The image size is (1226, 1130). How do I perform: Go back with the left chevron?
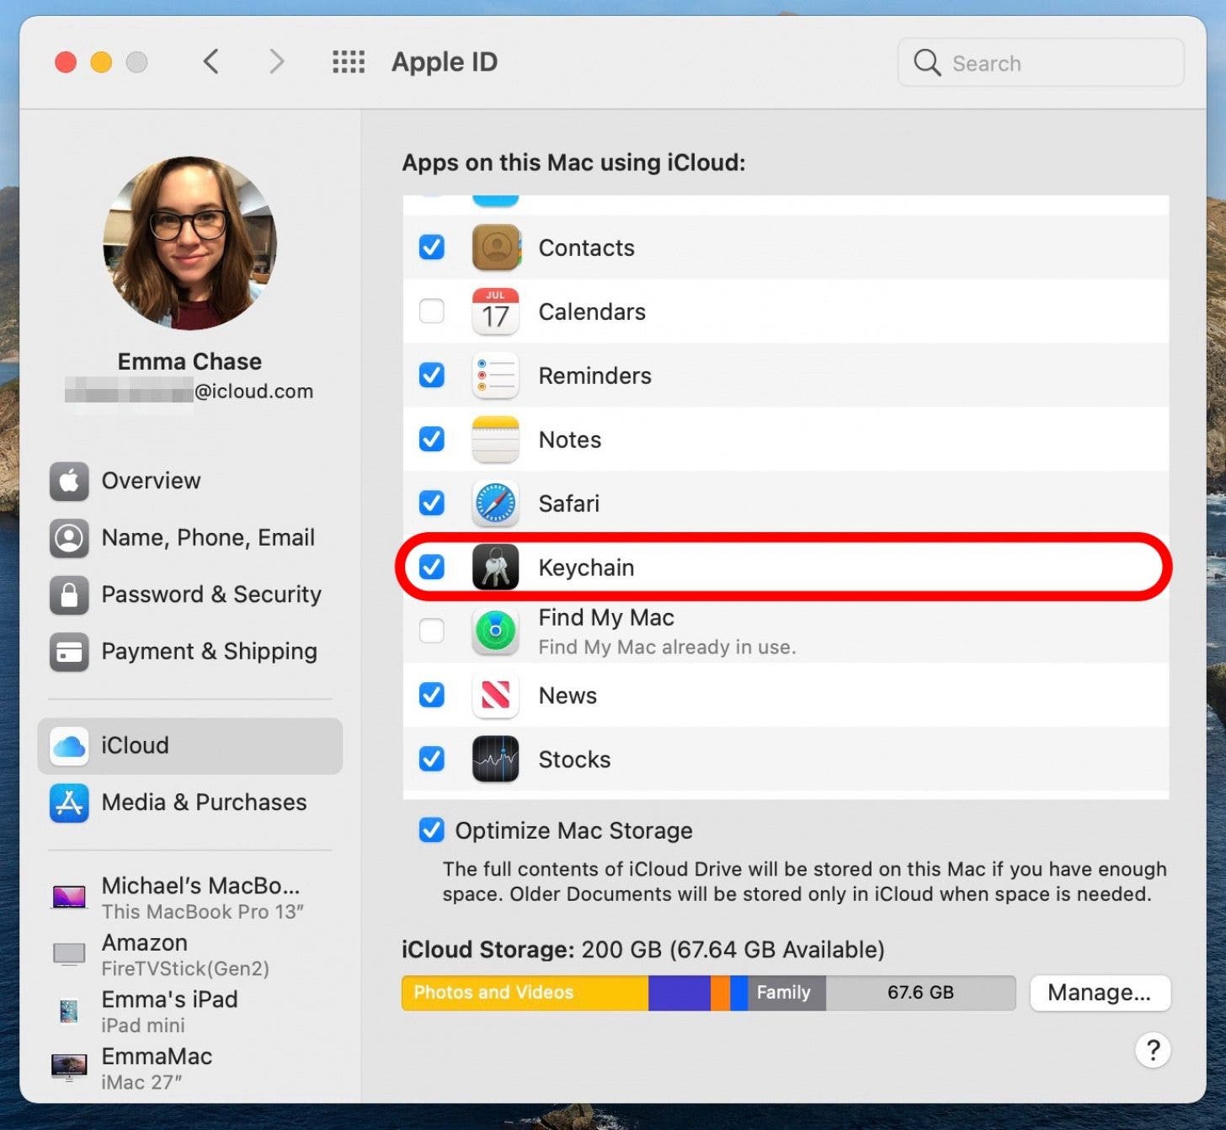[211, 61]
